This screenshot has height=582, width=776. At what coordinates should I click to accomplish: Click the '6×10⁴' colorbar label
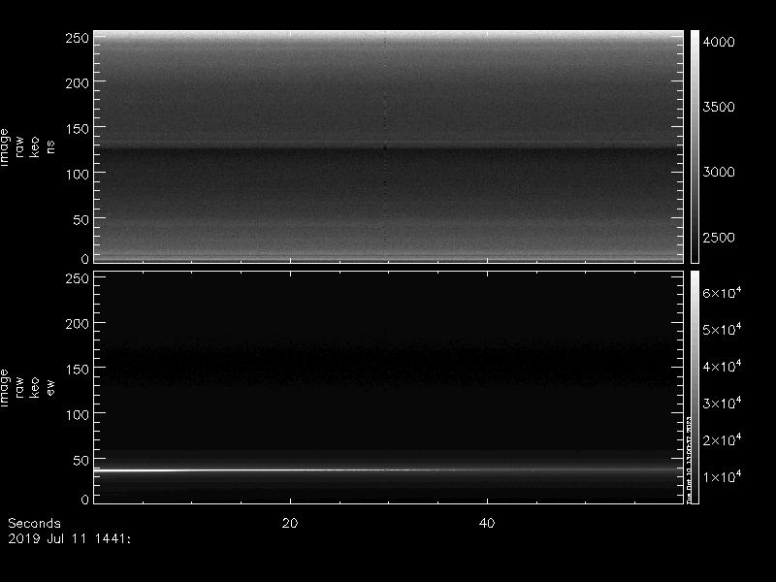point(722,293)
